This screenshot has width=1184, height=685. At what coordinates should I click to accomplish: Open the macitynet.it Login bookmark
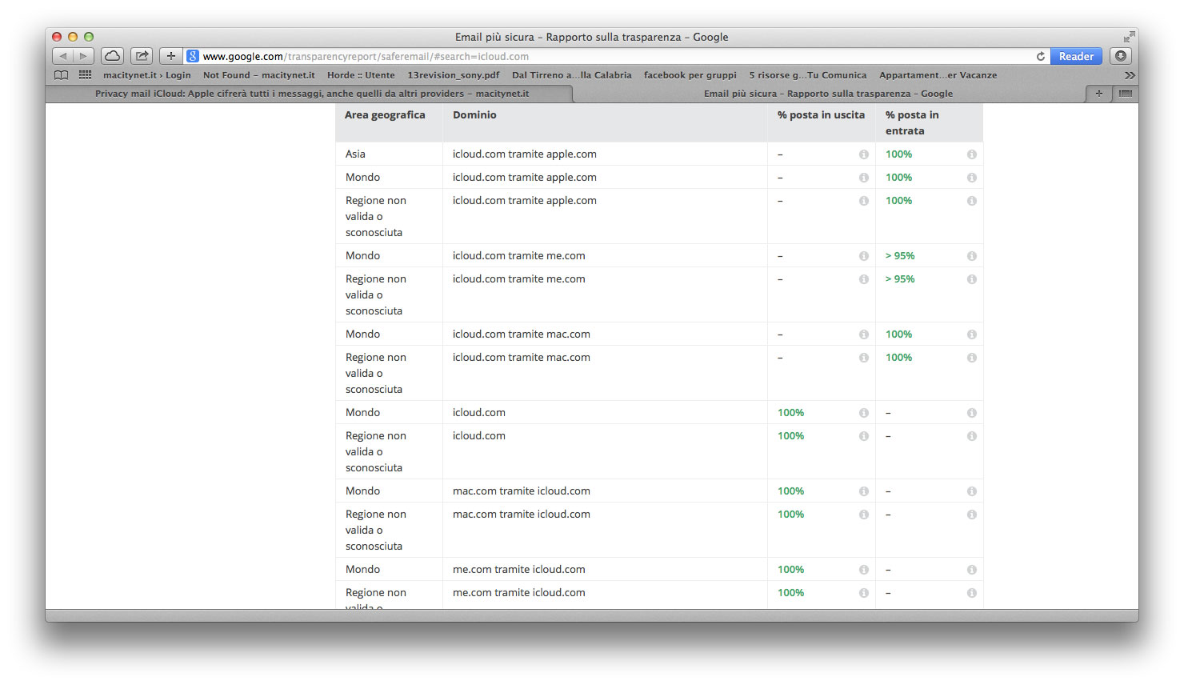pyautogui.click(x=146, y=75)
